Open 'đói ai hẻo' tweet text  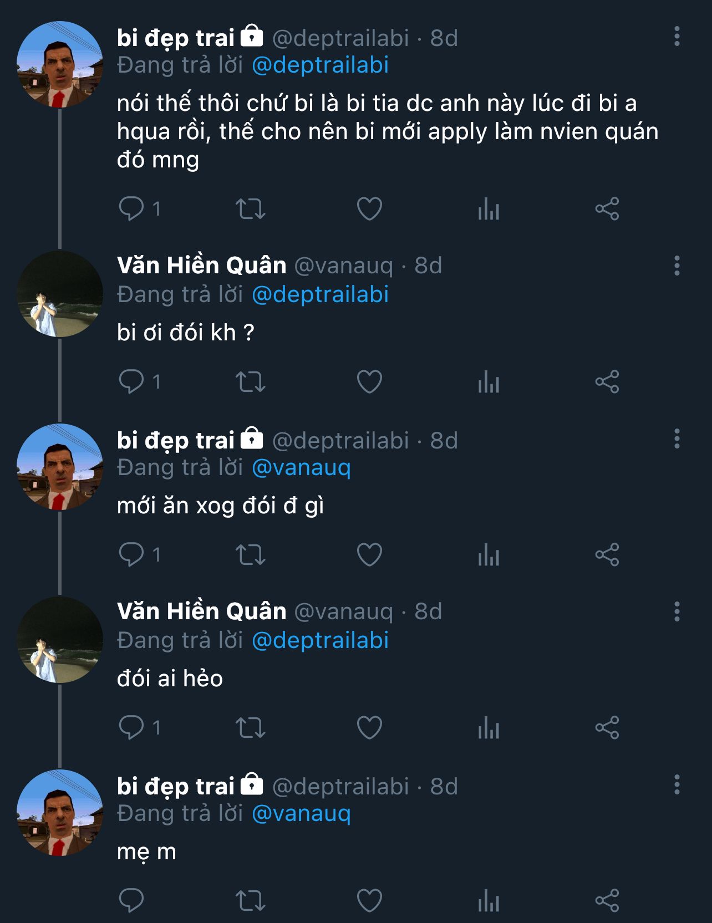click(x=170, y=679)
